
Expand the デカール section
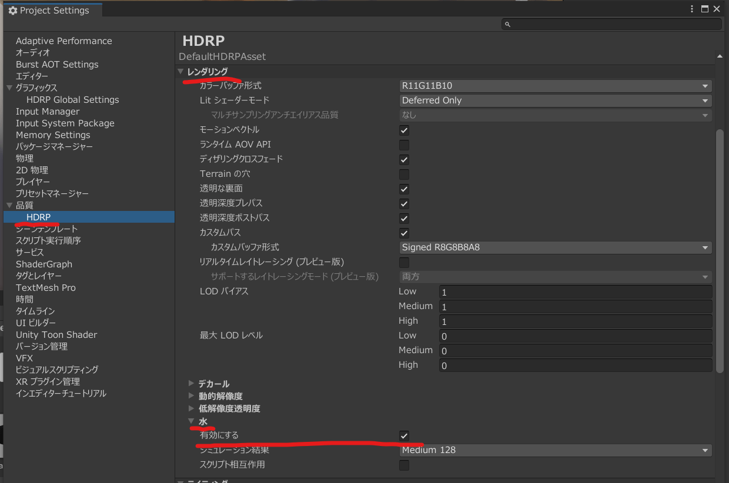(x=191, y=384)
